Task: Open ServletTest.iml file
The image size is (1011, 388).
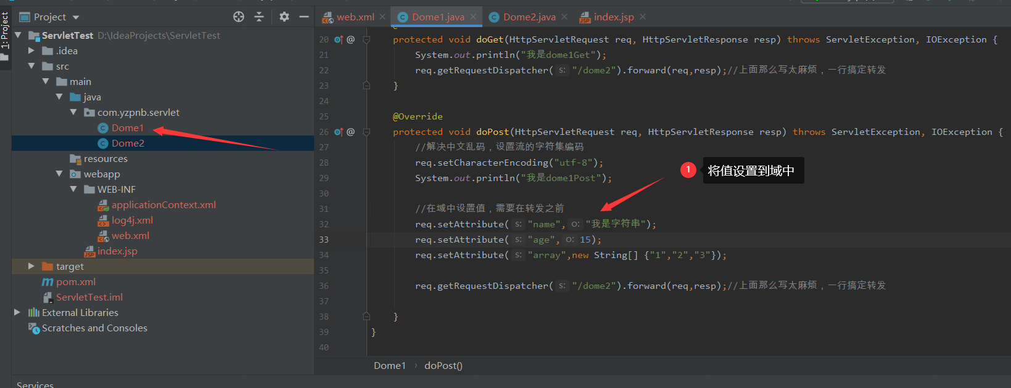Action: tap(89, 297)
